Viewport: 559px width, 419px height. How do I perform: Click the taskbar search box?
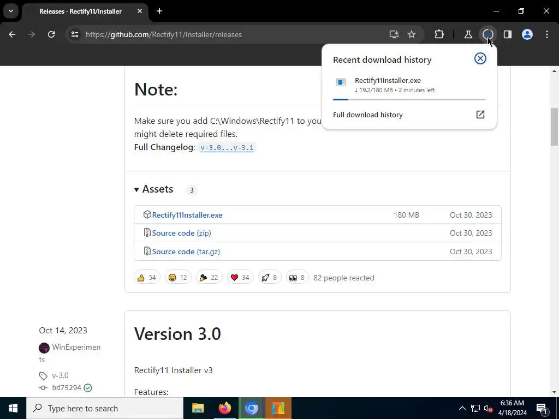105,408
